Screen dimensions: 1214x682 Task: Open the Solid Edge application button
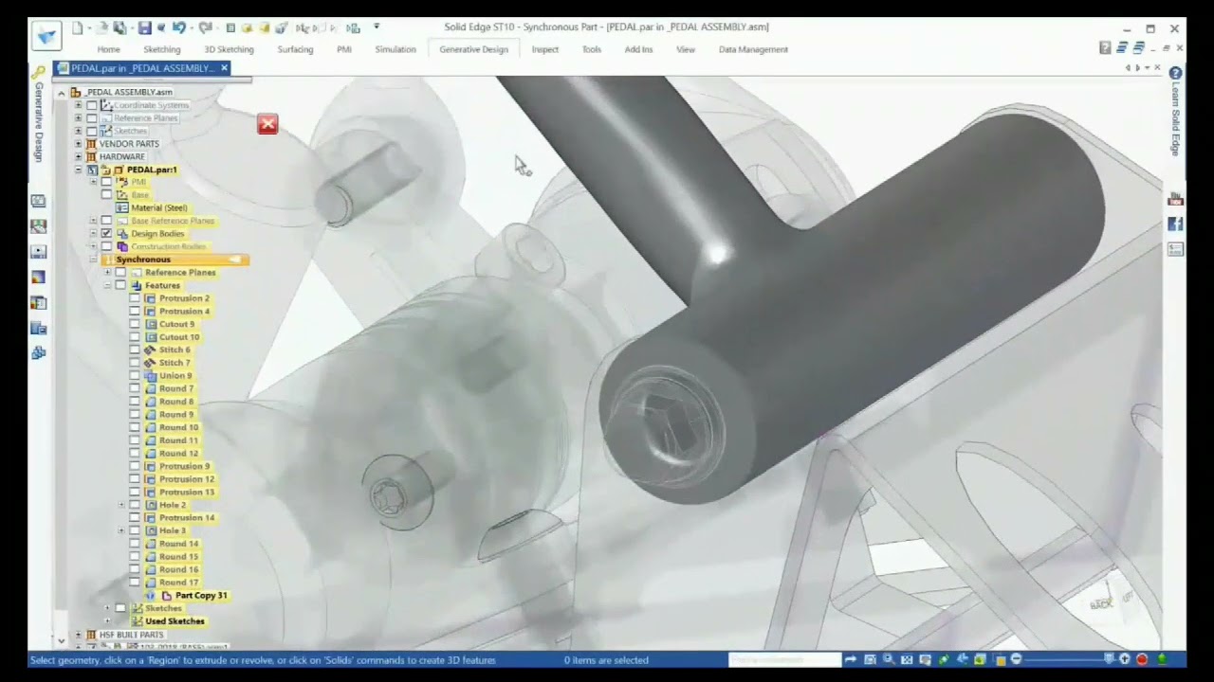pyautogui.click(x=46, y=36)
